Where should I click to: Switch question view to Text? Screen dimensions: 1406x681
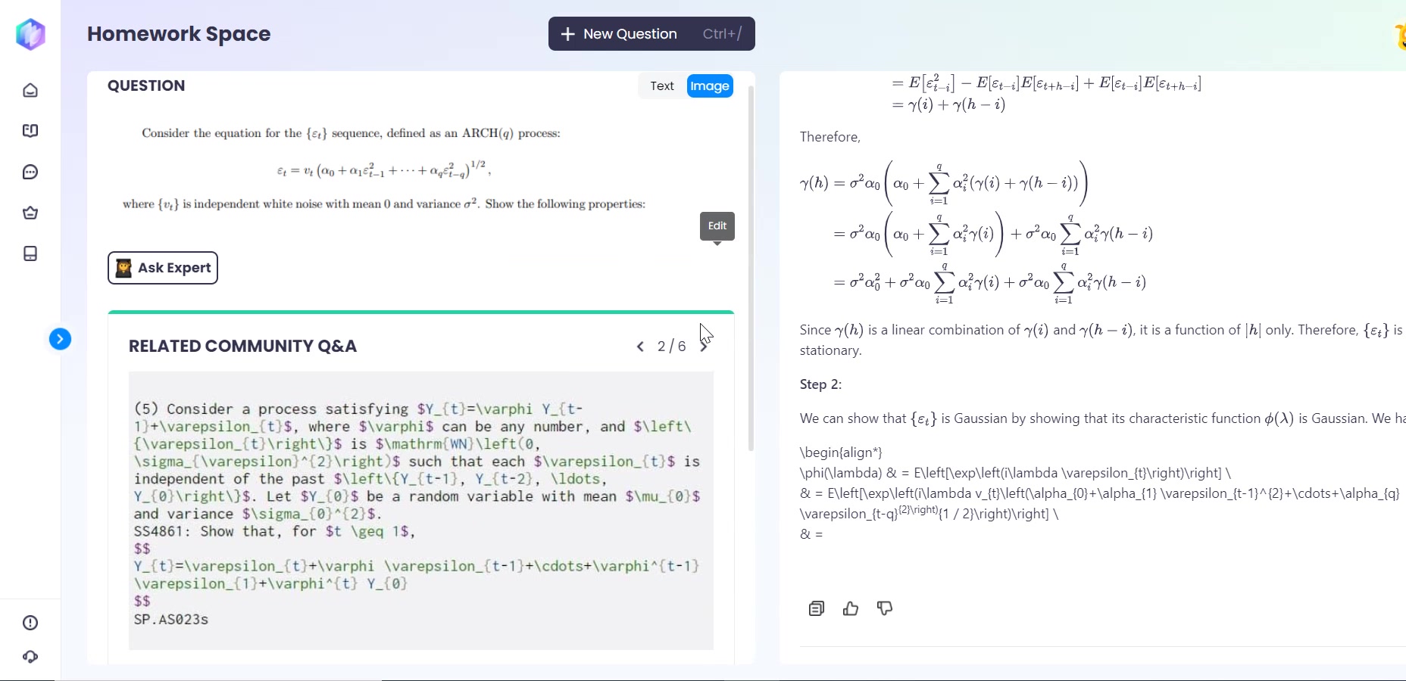[662, 86]
